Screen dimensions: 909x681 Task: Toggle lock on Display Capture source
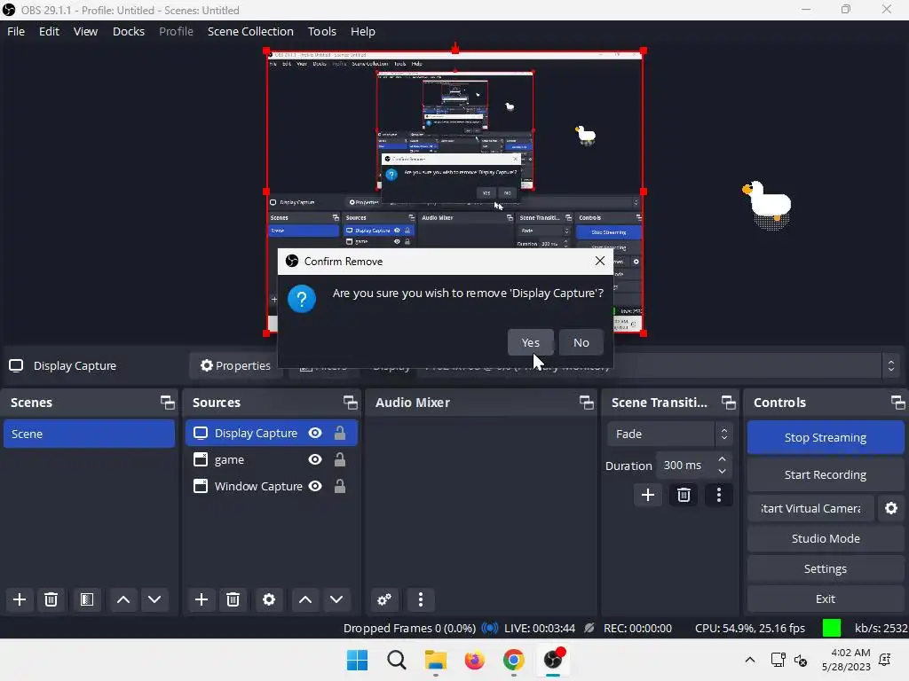point(340,433)
